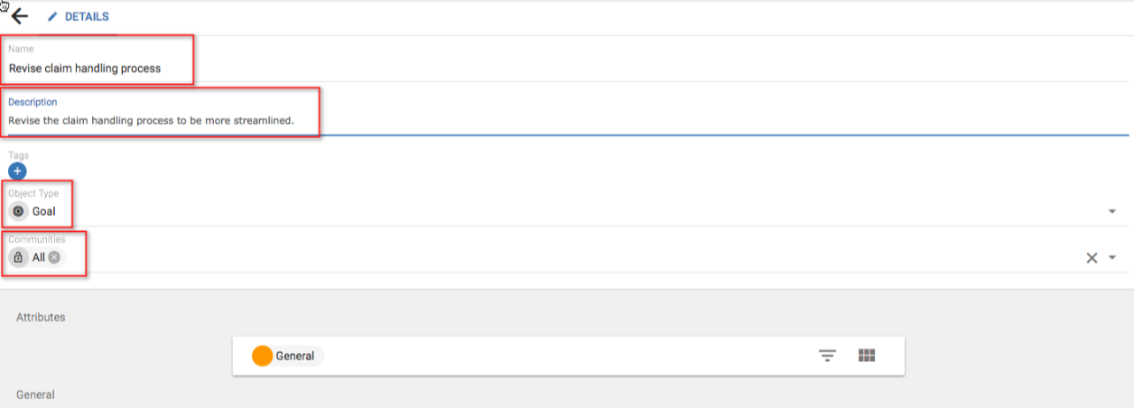The height and width of the screenshot is (408, 1134).
Task: Open the DETAILS tab
Action: click(87, 17)
